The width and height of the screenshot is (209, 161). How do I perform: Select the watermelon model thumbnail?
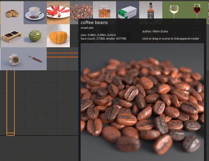click(x=35, y=36)
